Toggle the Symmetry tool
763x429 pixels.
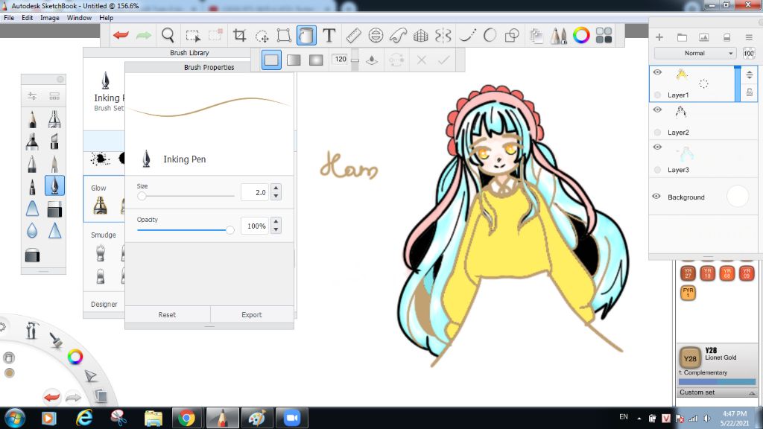click(443, 35)
